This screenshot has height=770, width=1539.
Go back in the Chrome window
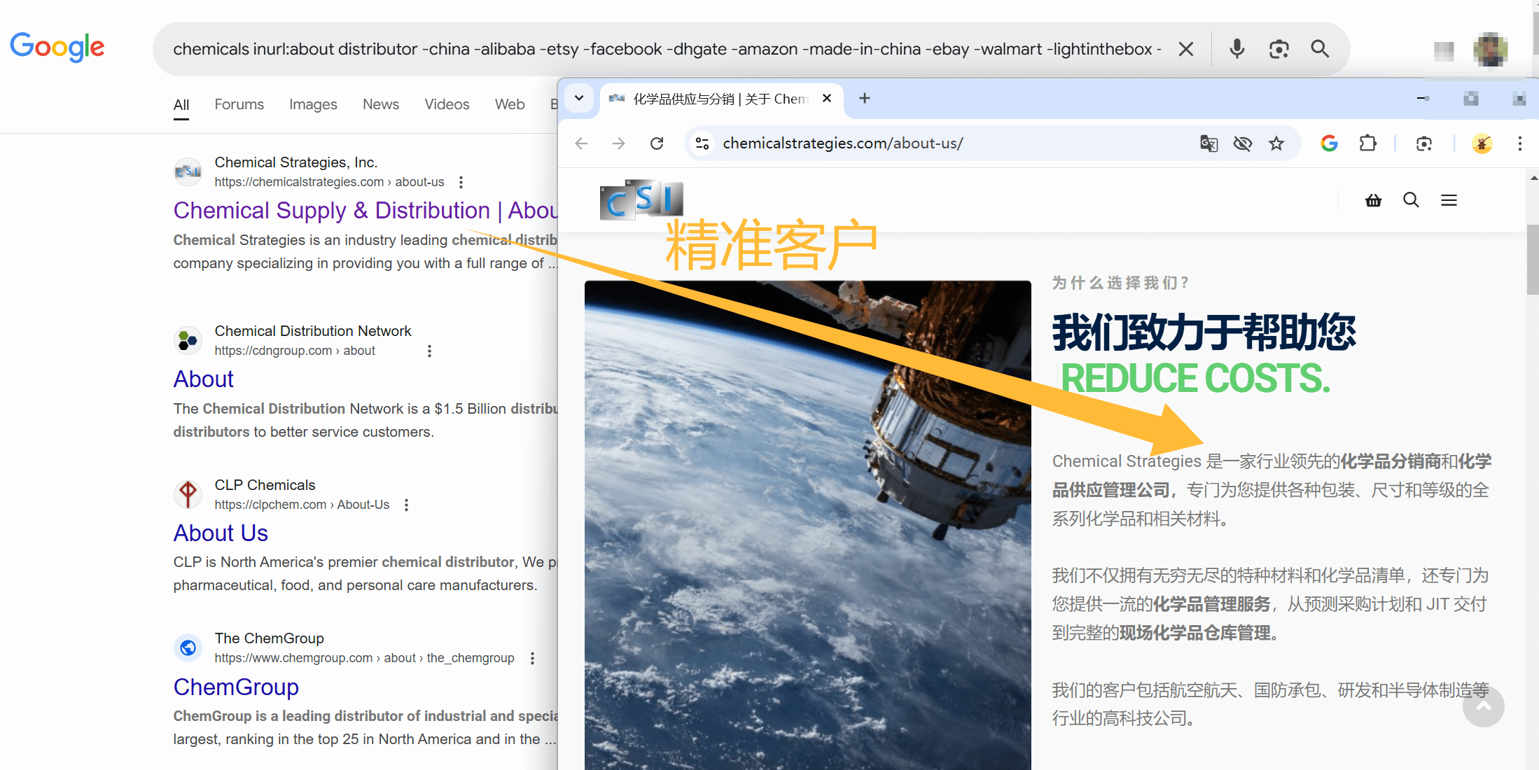pos(581,143)
